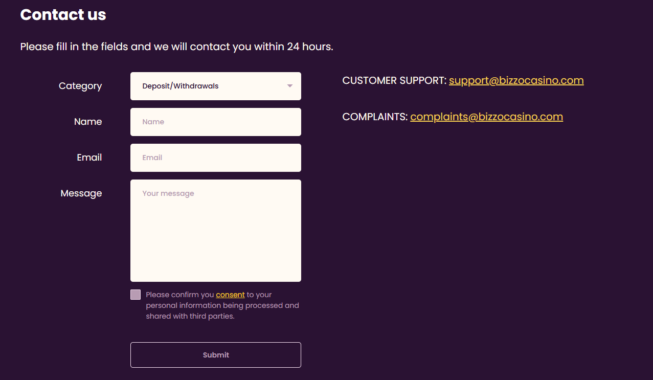Click the Category field label
The width and height of the screenshot is (653, 380).
(x=80, y=86)
